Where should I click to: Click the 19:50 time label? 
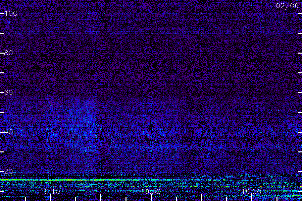pyautogui.click(x=251, y=192)
